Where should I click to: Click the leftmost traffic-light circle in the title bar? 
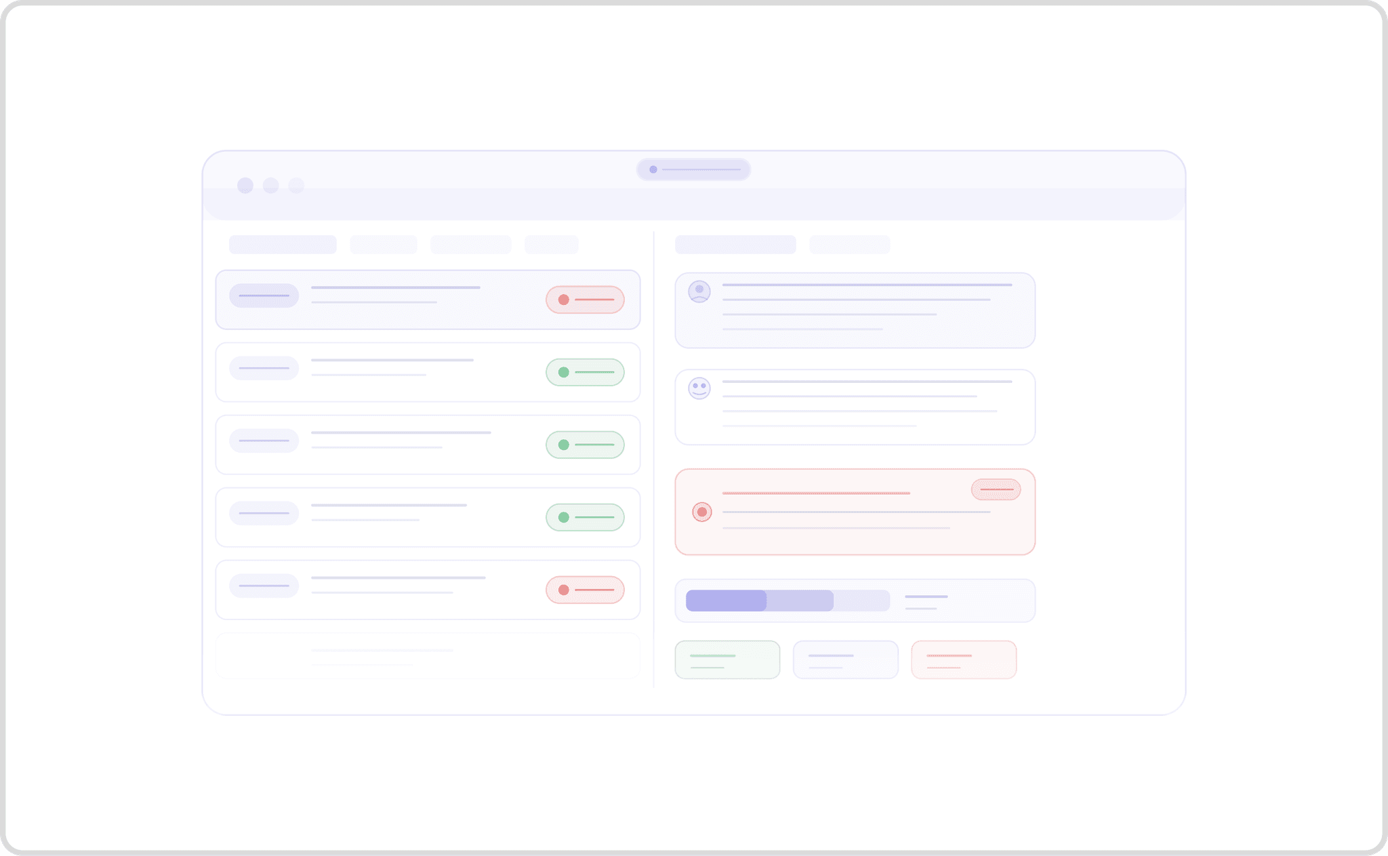click(x=245, y=184)
